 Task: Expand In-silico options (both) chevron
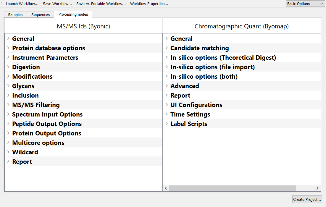167,76
